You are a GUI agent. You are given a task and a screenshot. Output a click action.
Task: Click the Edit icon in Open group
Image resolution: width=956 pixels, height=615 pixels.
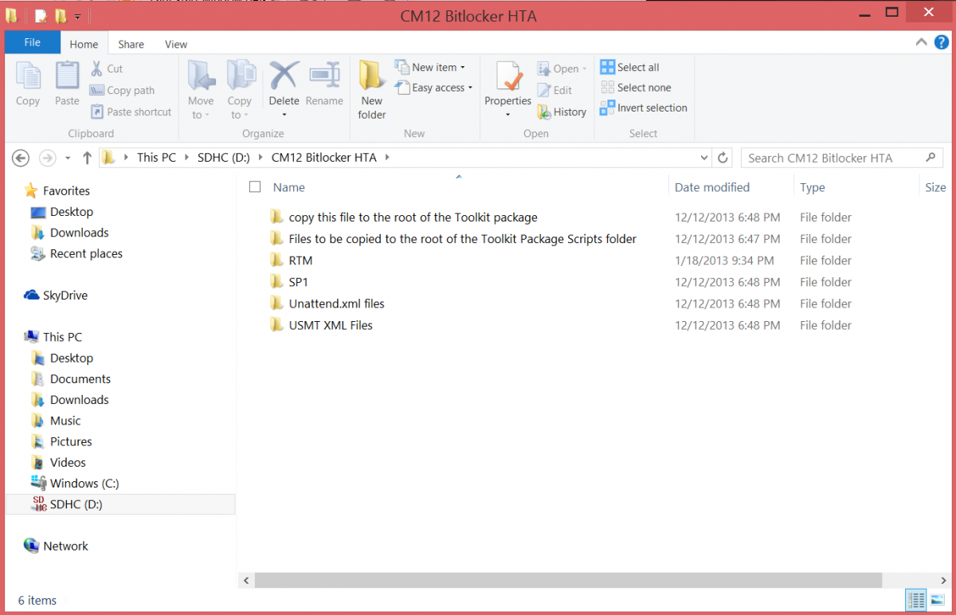click(x=544, y=90)
